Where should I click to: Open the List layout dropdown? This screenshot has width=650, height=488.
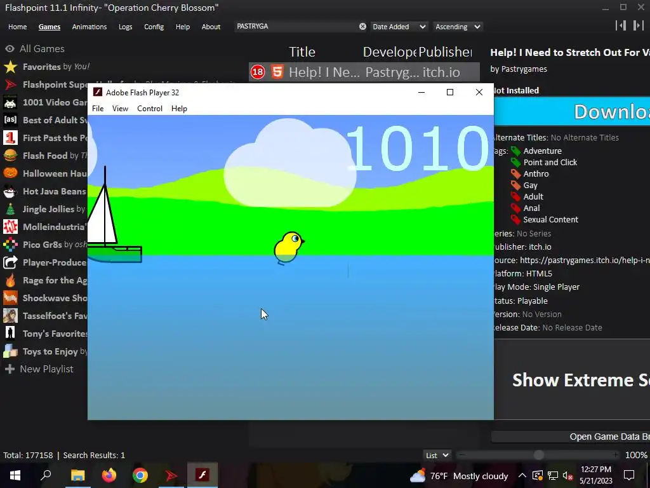point(437,455)
